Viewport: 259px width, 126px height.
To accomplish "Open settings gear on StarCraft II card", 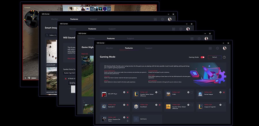I will coord(124,105).
